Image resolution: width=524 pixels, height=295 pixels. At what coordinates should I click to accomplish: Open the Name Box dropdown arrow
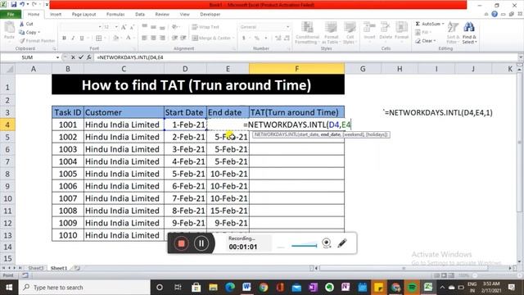(57, 57)
